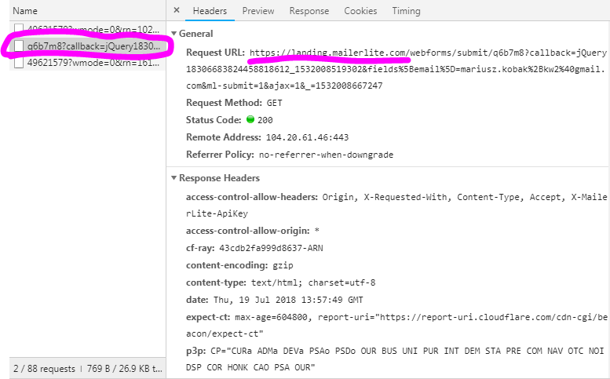The image size is (610, 379).
Task: View the Timing tab
Action: [406, 11]
